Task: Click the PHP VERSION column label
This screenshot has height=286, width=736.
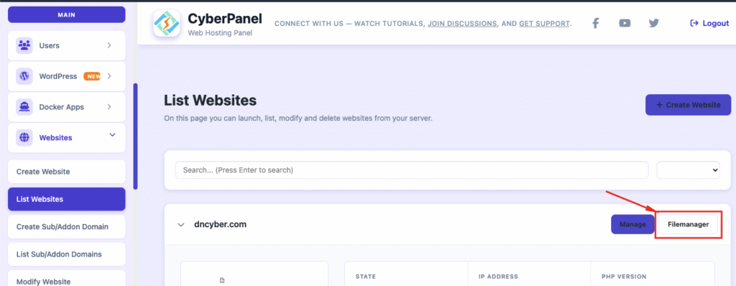Action: click(x=624, y=277)
